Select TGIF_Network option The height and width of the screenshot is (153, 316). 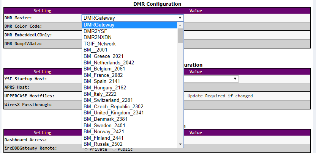coord(130,44)
